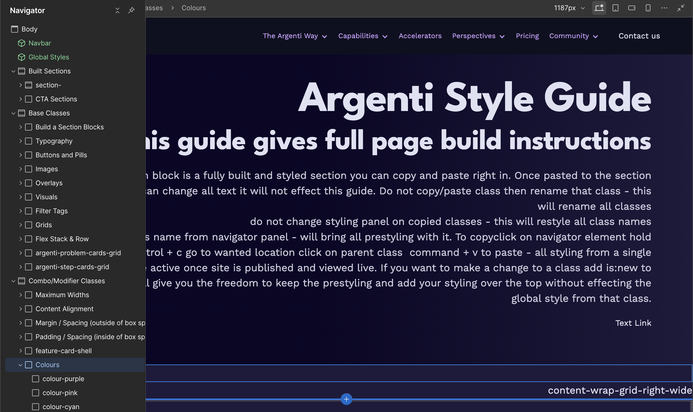The width and height of the screenshot is (693, 412).
Task: Select Maximum Widths tree row
Action: click(75, 295)
